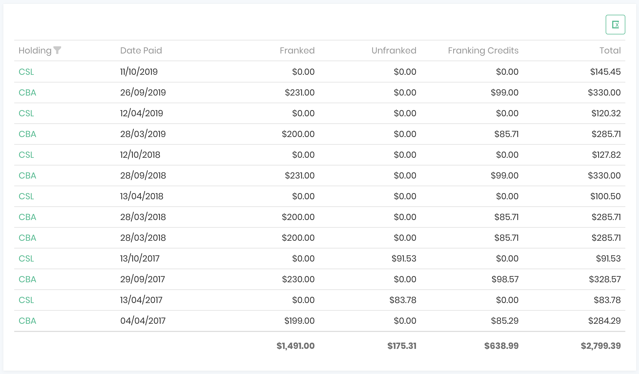Click the $91.53 unfranked amount
The image size is (639, 374).
point(404,259)
